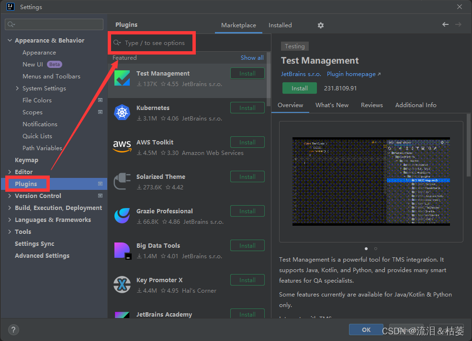Open Advanced Settings page

coord(42,255)
